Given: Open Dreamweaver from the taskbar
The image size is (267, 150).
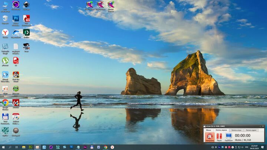Looking at the screenshot, I should pyautogui.click(x=85, y=147).
